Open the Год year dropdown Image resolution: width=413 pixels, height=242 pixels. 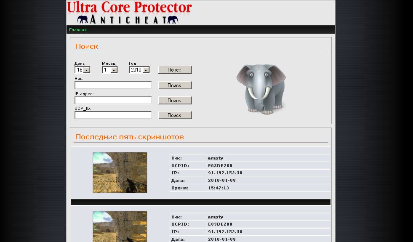[139, 70]
